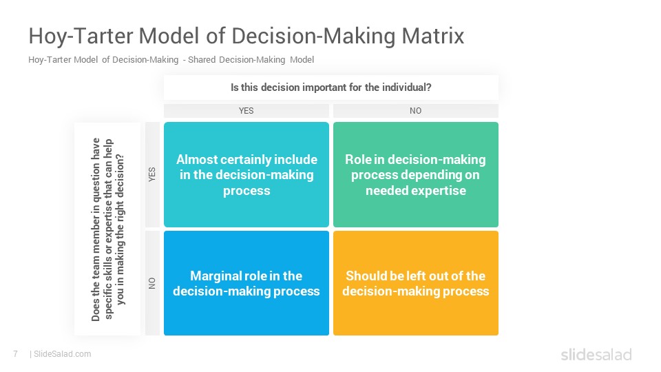This screenshot has height=372, width=661.
Task: Click the slide number 7
Action: 16,354
